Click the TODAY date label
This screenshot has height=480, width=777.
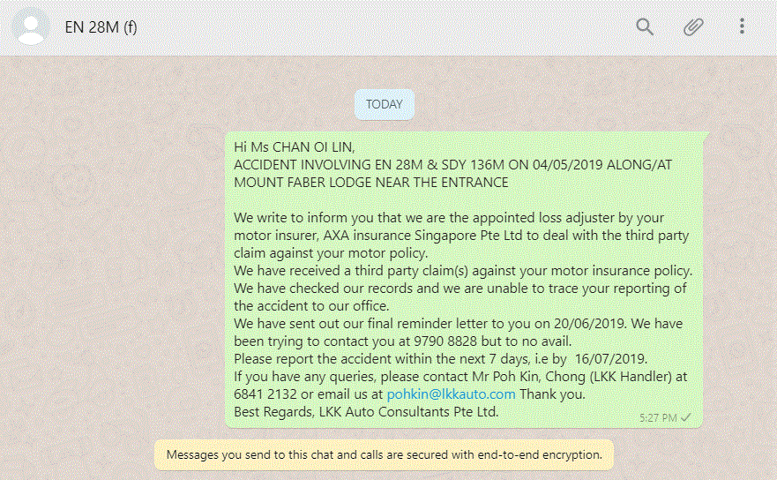[x=384, y=104]
